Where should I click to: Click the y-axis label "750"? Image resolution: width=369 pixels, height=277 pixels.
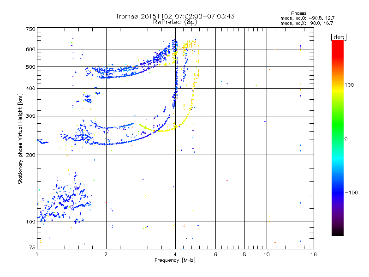(x=30, y=29)
